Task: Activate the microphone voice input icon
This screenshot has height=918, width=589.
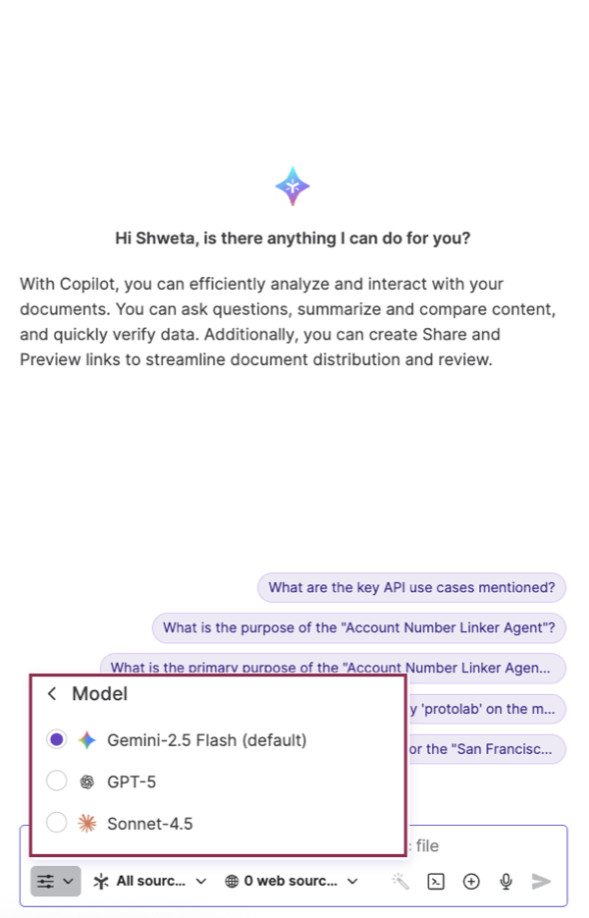Action: point(506,881)
